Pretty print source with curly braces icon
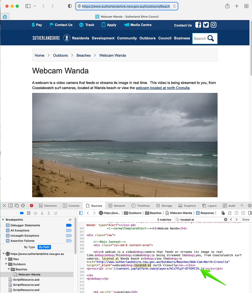252x293 pixels. tap(230, 213)
